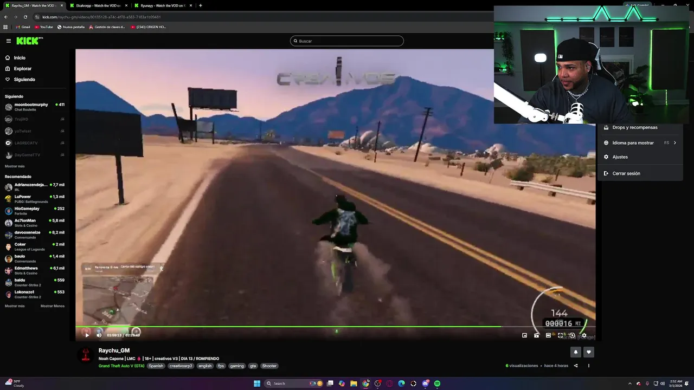Click the Buscar search field
Viewport: 694px width, 390px height.
click(x=347, y=41)
